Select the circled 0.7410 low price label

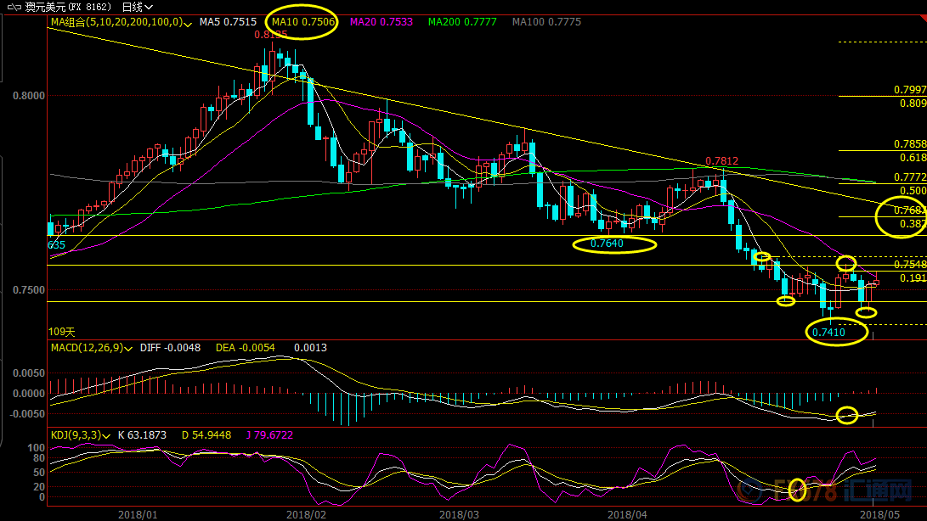pyautogui.click(x=828, y=333)
